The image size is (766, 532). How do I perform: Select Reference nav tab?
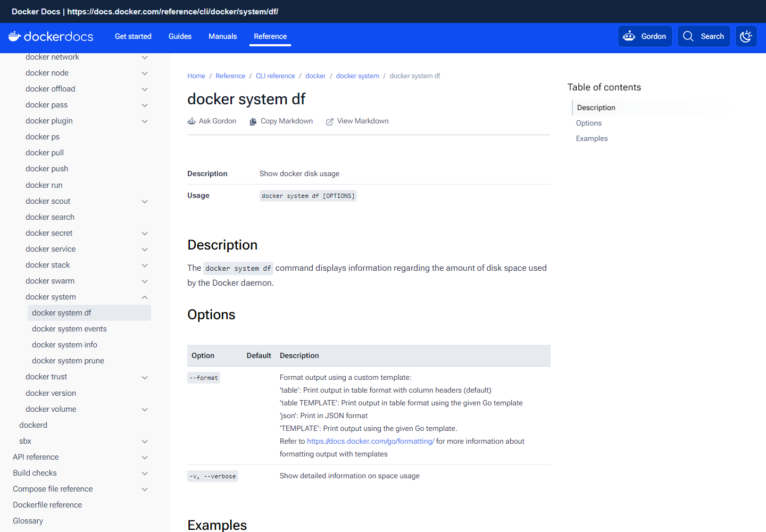point(270,36)
